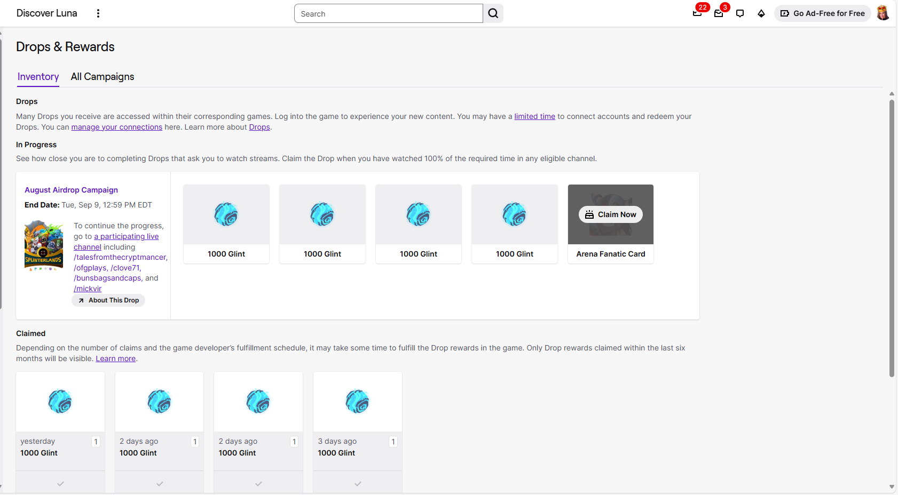Open notifications inbox with 22 badge
898x495 pixels.
pos(697,13)
